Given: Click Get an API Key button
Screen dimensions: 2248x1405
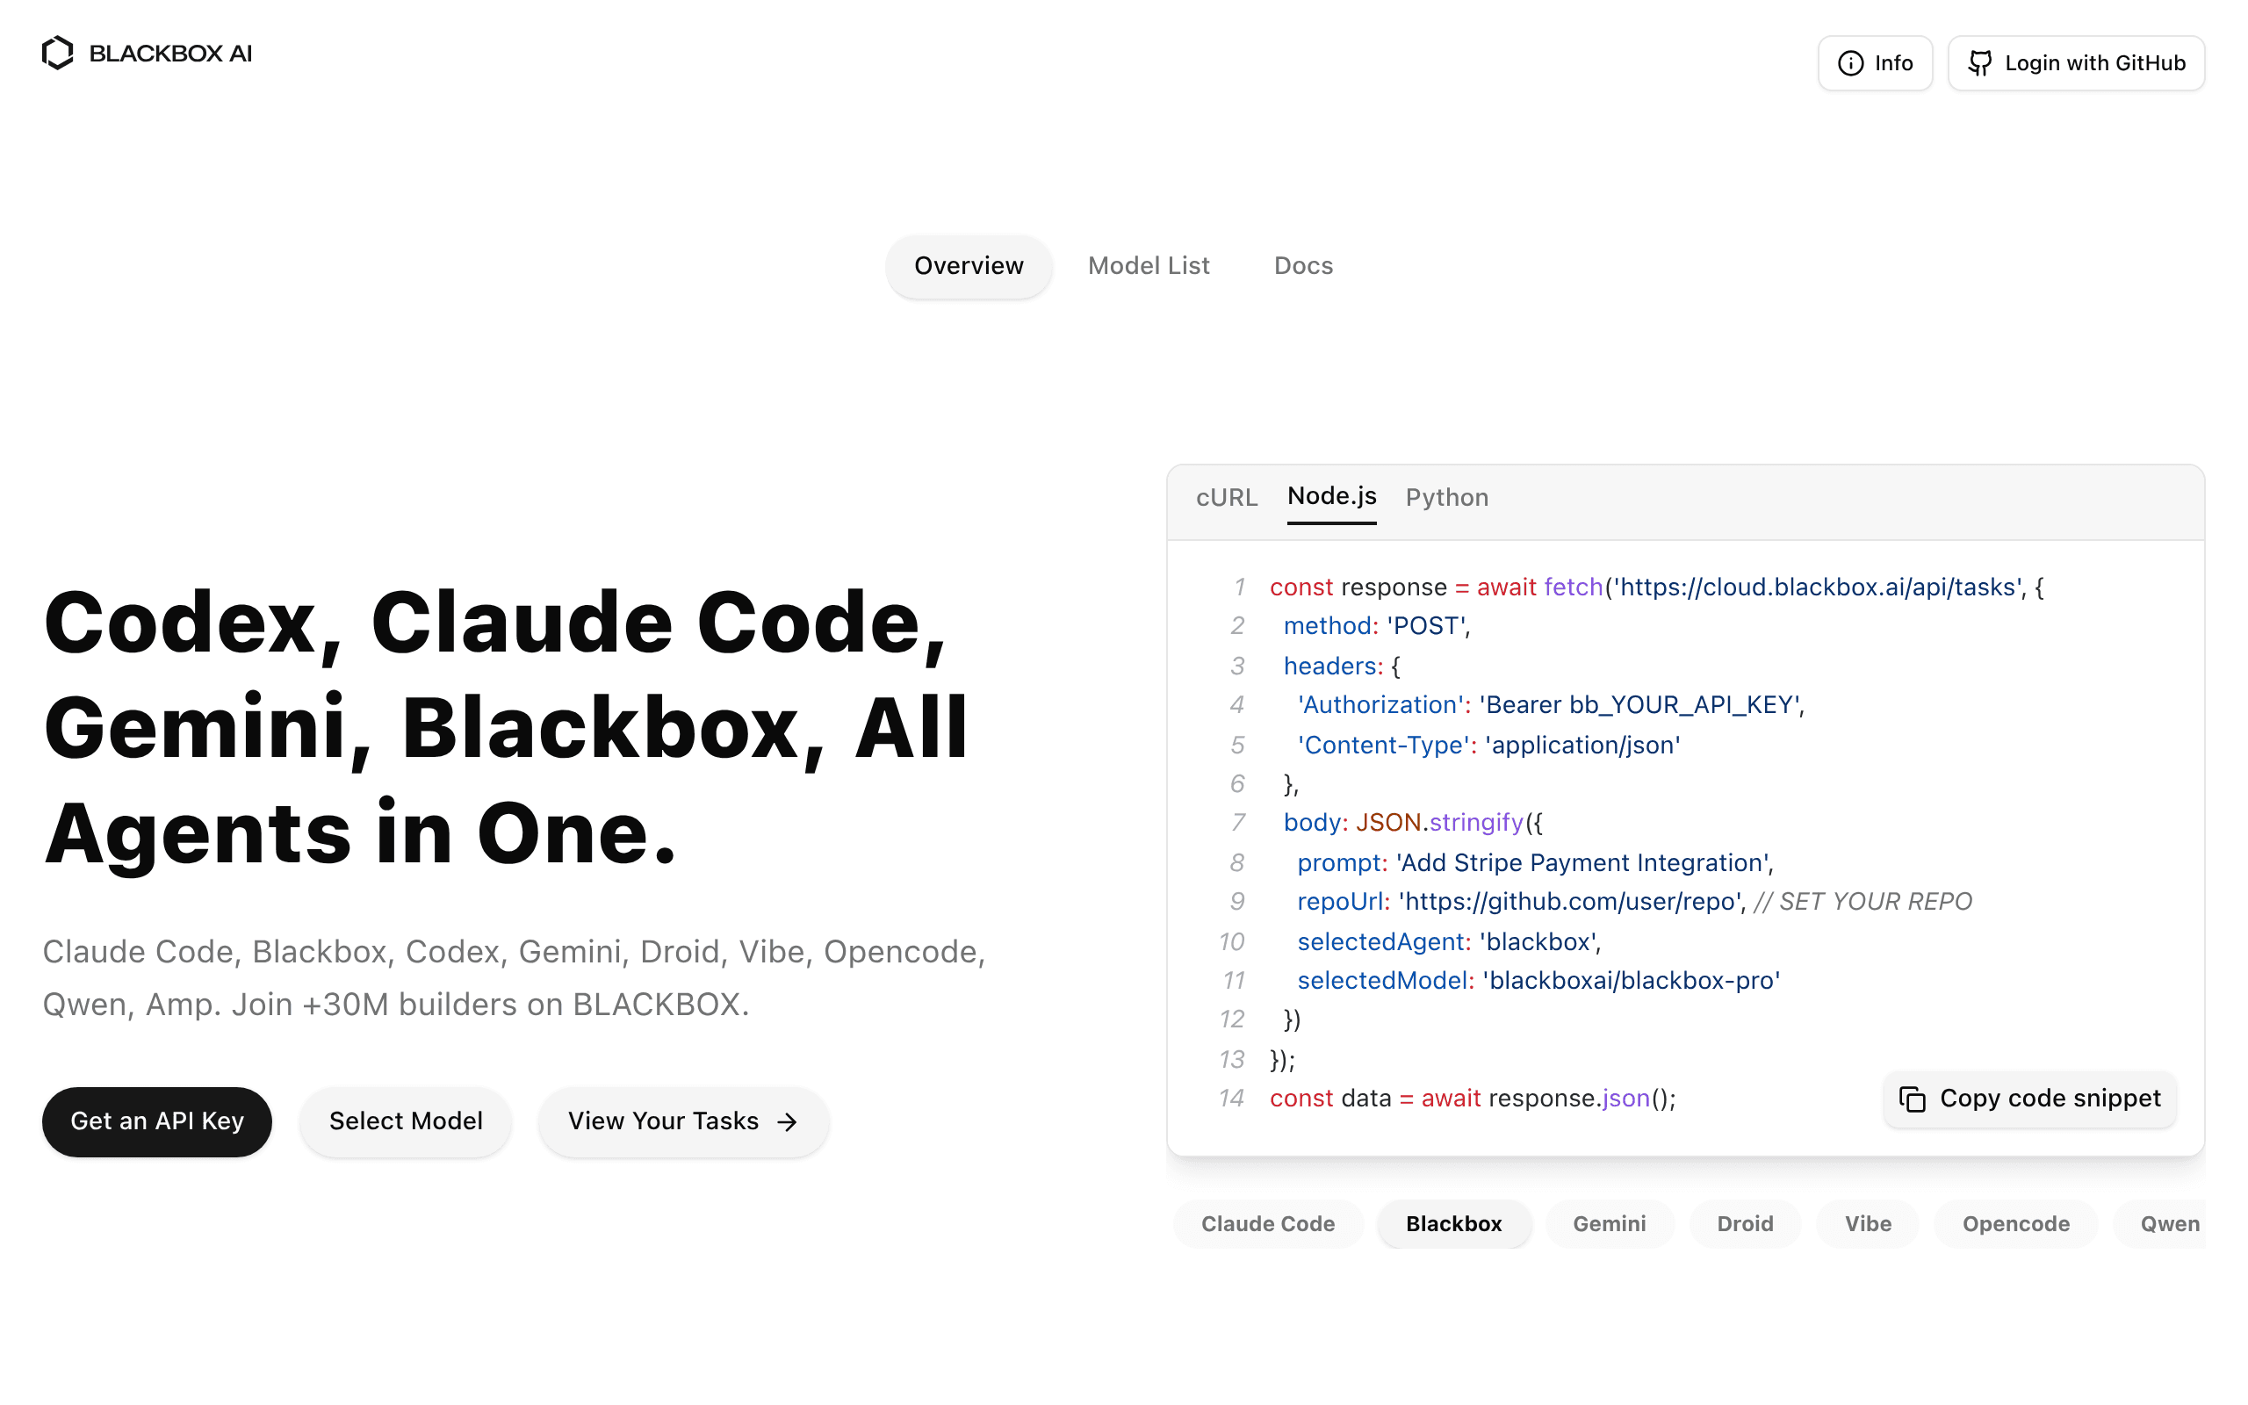Looking at the screenshot, I should [x=157, y=1121].
